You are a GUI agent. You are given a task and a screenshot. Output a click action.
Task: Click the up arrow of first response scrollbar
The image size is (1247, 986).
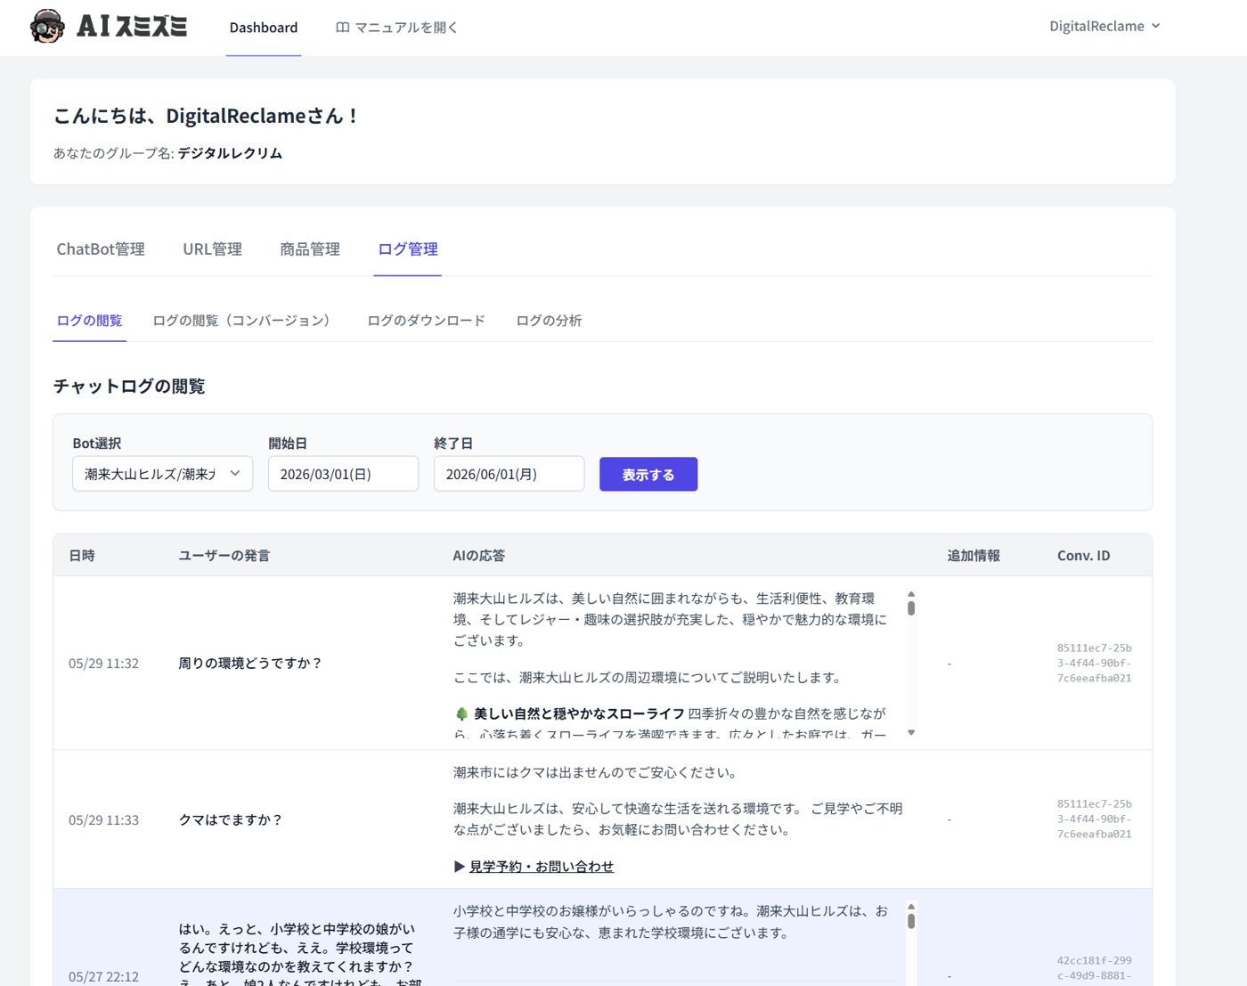[911, 594]
